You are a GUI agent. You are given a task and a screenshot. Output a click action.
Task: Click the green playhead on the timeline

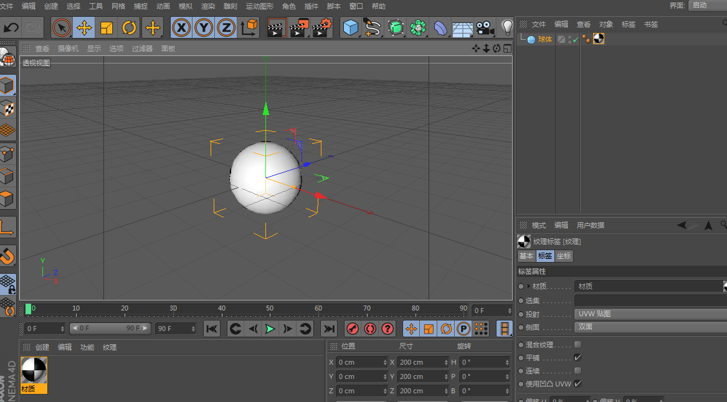[28, 307]
